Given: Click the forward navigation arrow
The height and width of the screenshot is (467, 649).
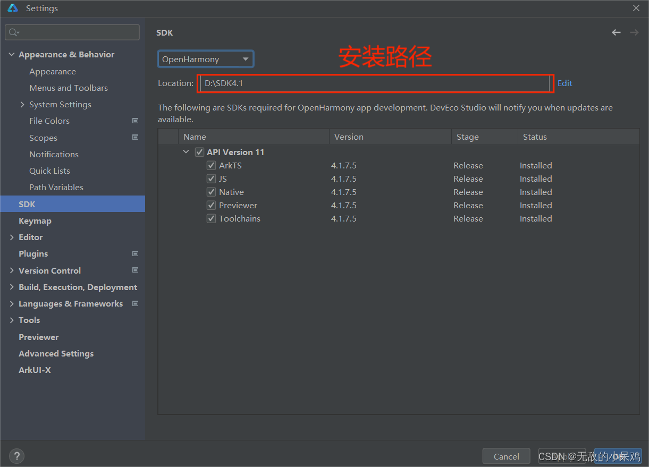Looking at the screenshot, I should [x=634, y=32].
